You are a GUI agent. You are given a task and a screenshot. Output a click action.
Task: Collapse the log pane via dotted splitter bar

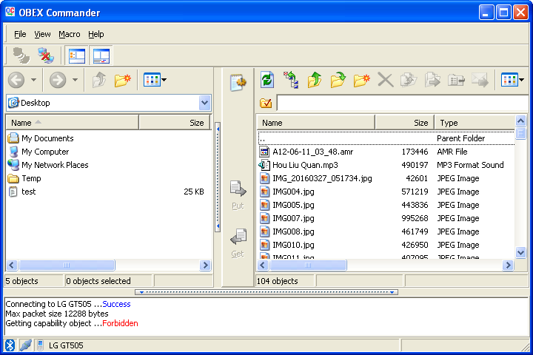point(266,292)
